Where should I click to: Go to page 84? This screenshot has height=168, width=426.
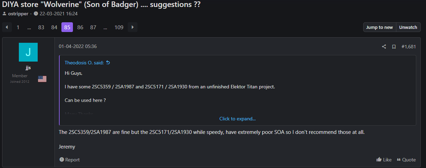[x=54, y=27]
